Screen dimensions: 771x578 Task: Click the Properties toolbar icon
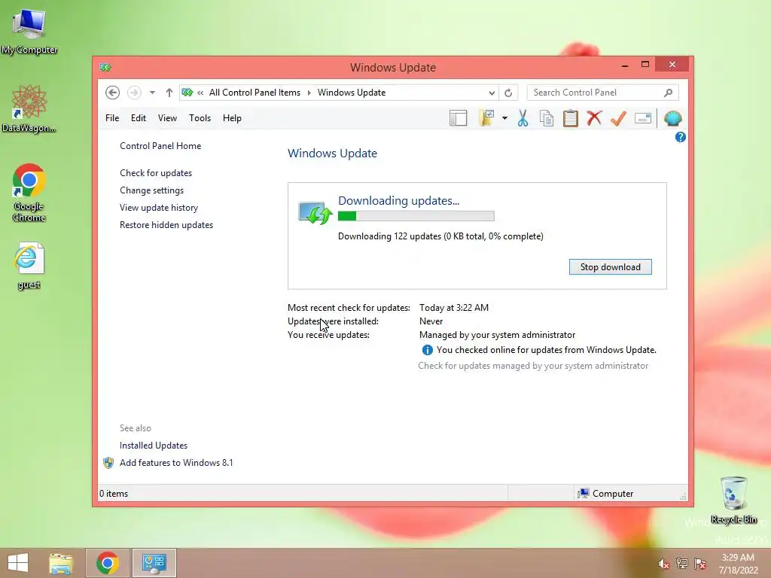(643, 118)
